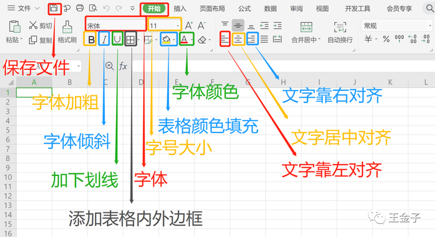
Task: Click the Borders grid icon
Action: tap(130, 40)
